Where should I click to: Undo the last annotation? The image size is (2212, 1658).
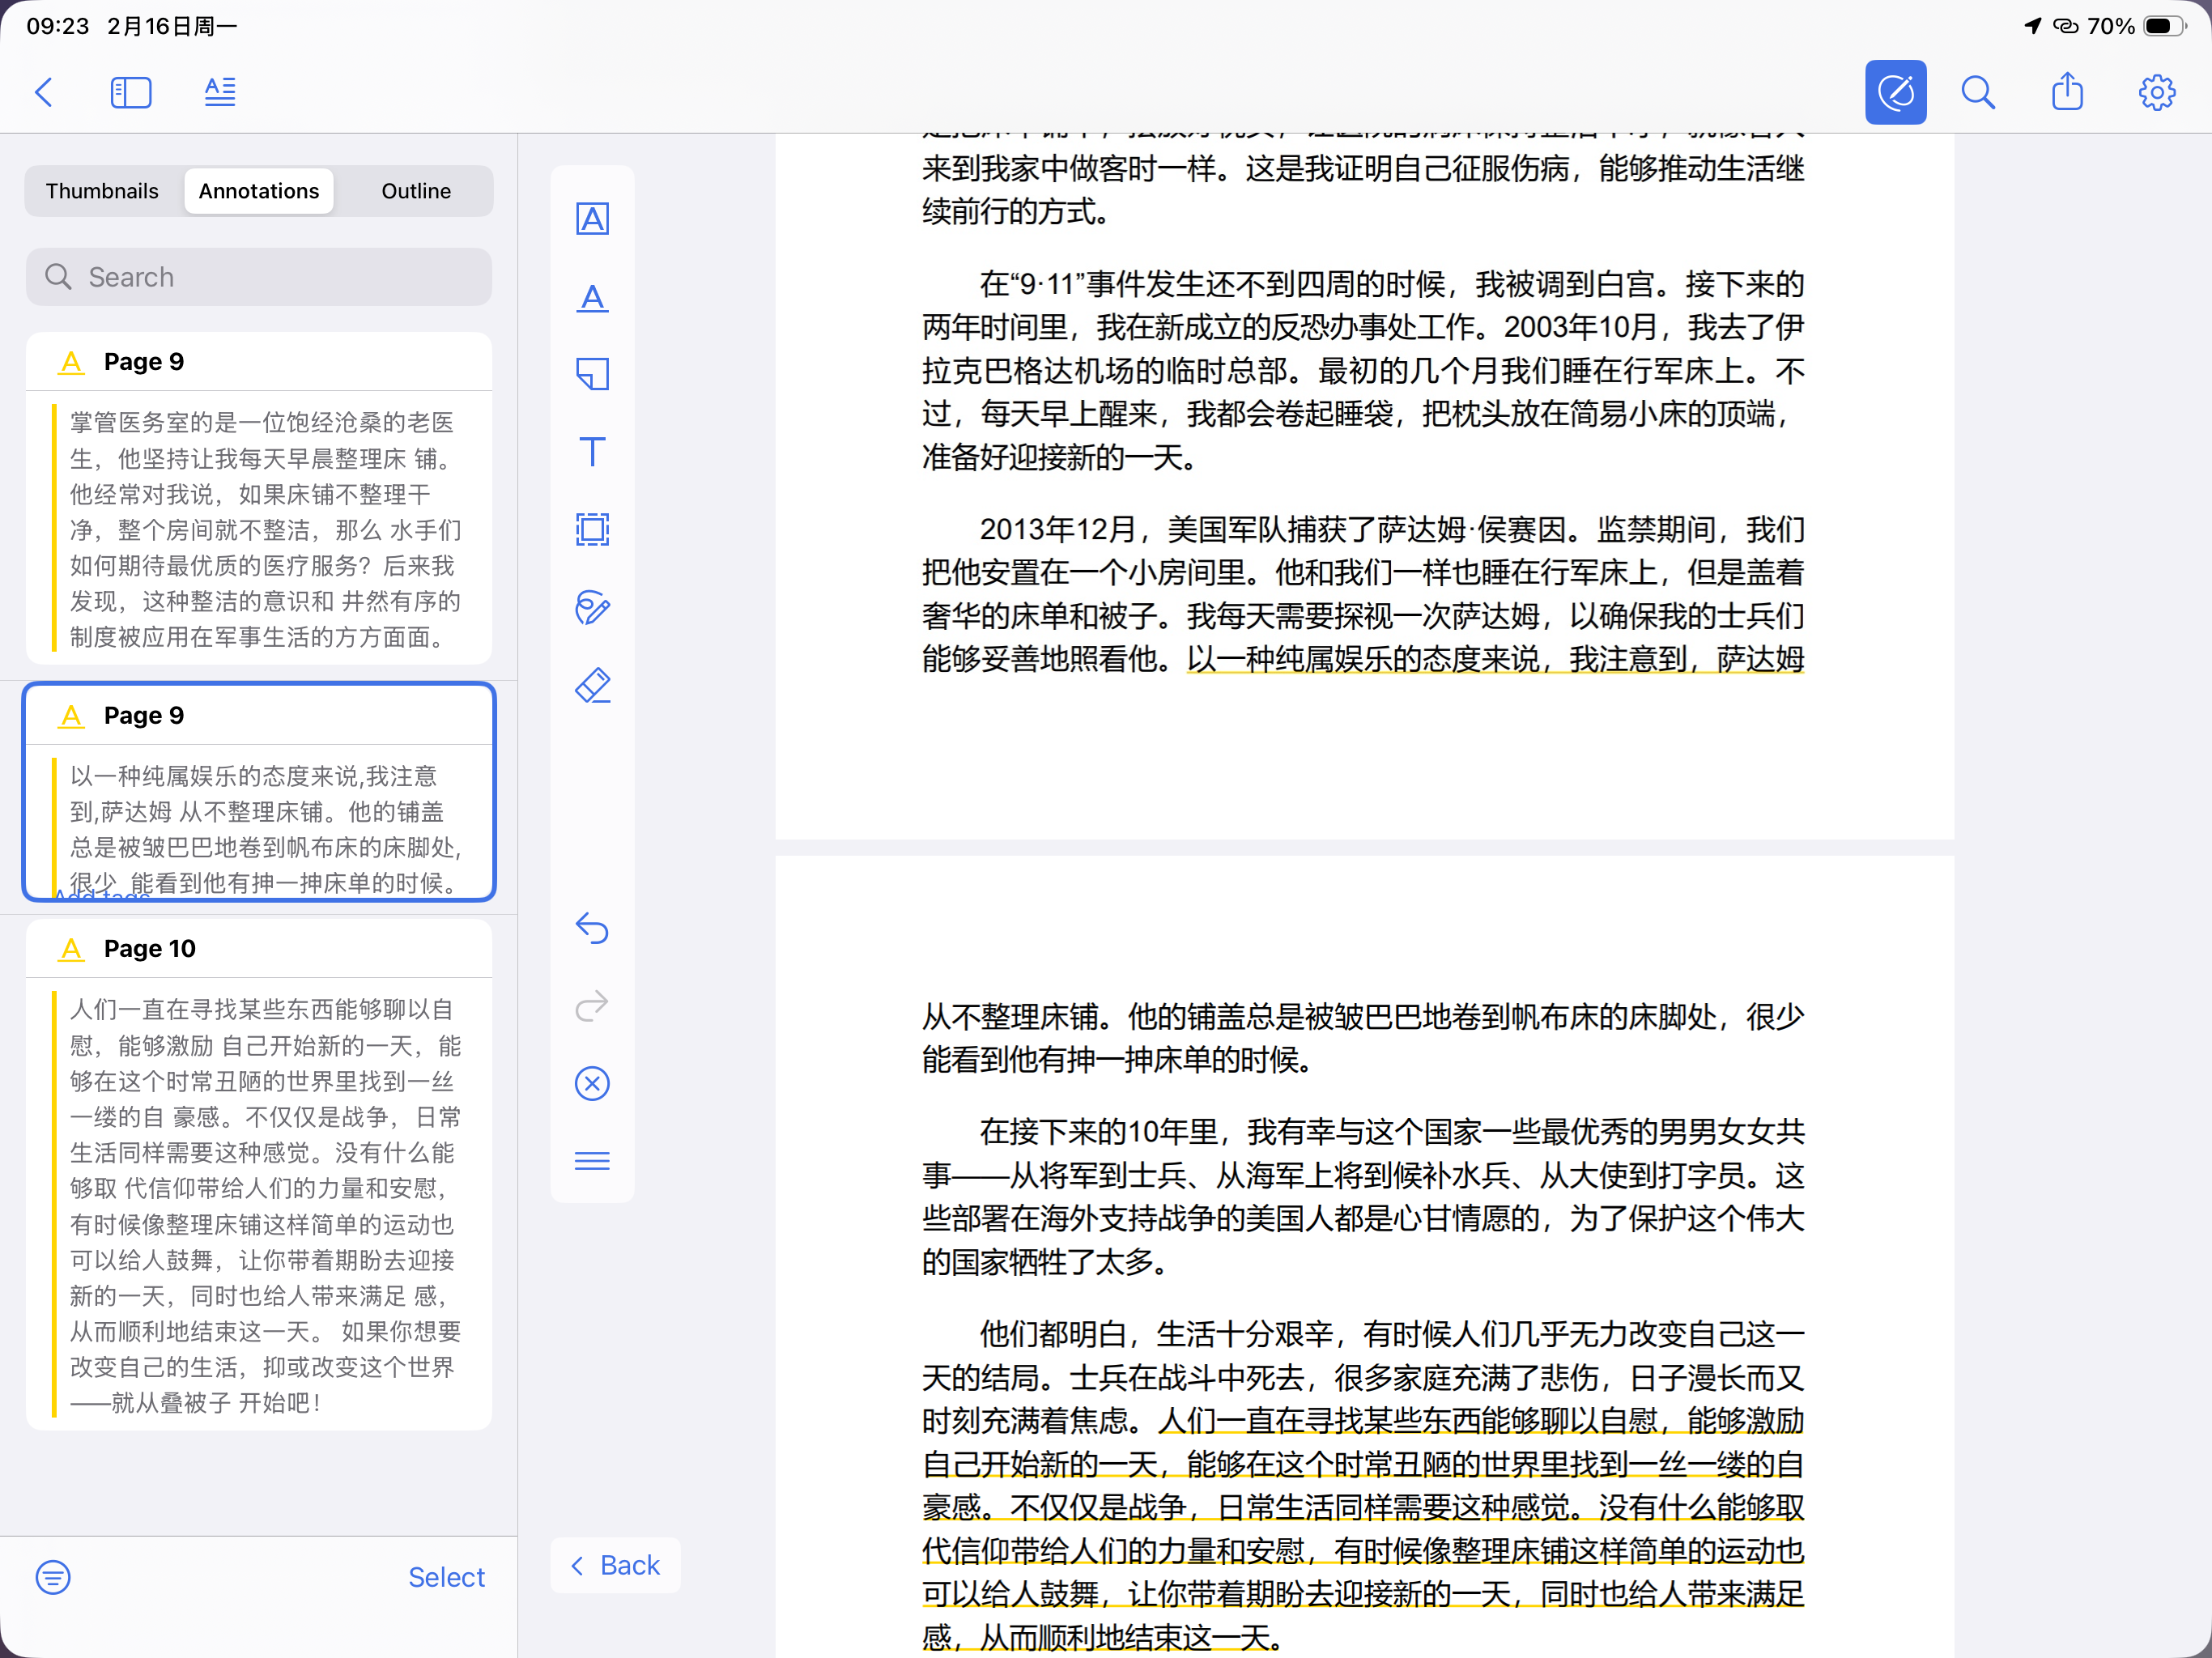pos(592,928)
